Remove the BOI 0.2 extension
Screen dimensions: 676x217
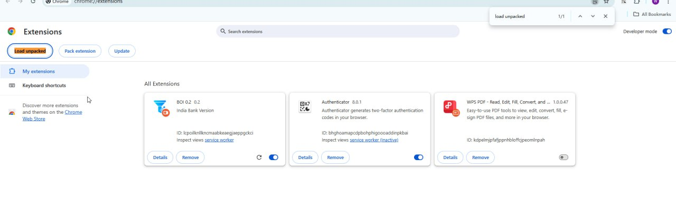pyautogui.click(x=190, y=157)
